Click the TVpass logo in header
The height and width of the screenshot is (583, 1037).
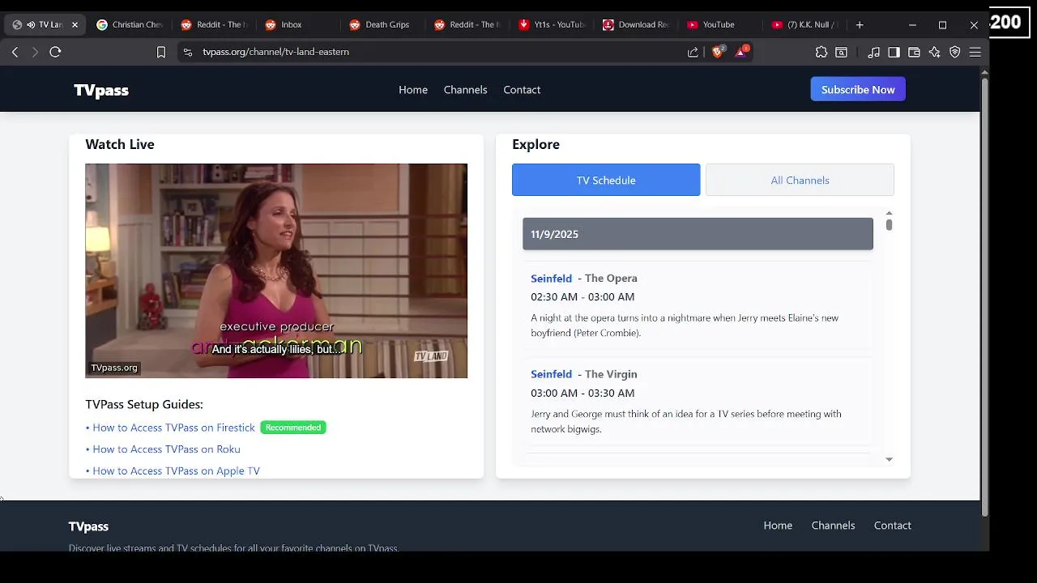101,90
